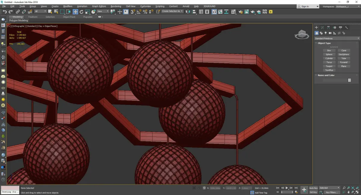The image size is (361, 195).
Task: Click the GeoSphere object button
Action: tap(344, 54)
